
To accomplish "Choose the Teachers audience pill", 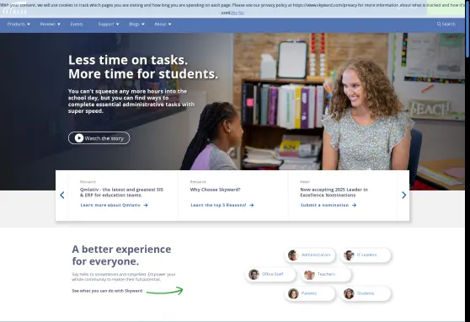I will tap(326, 274).
